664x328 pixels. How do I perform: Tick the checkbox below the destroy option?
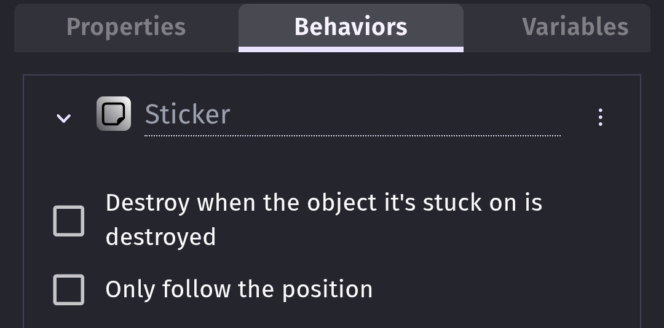pyautogui.click(x=69, y=289)
